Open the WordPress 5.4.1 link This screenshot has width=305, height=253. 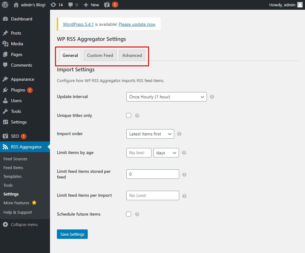point(78,24)
